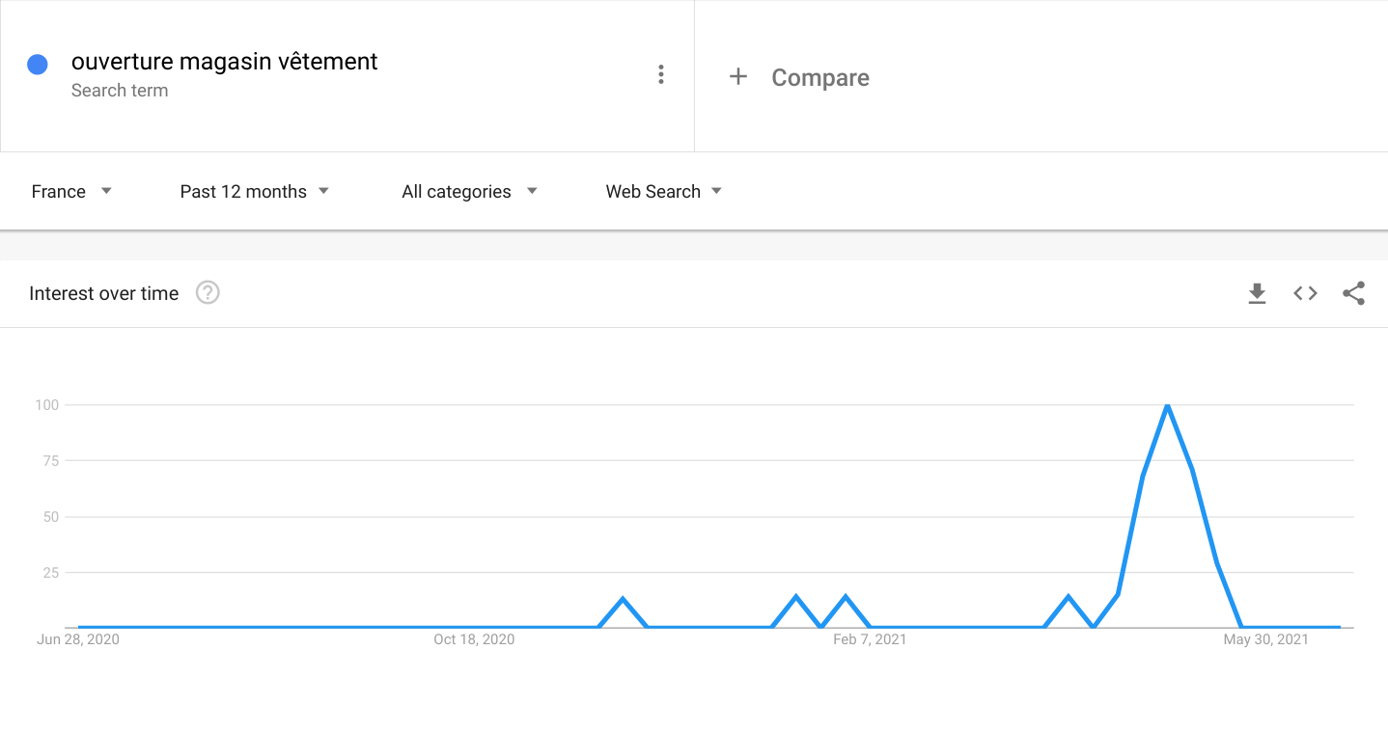Image resolution: width=1388 pixels, height=731 pixels.
Task: Click the May 30, 2021 axis date
Action: pos(1266,639)
